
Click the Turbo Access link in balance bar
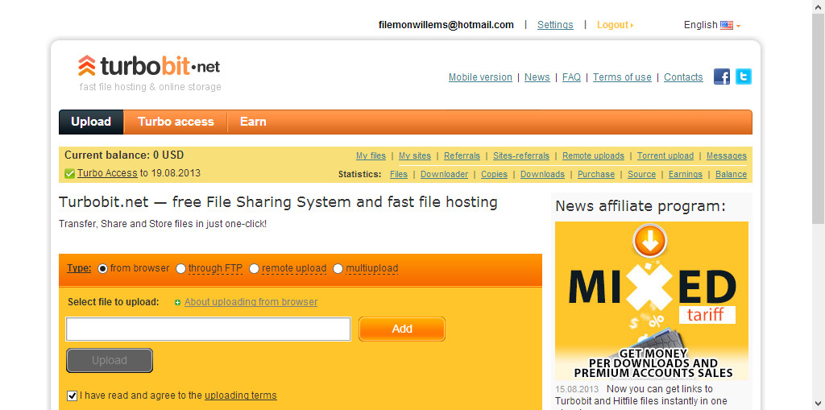tap(107, 173)
